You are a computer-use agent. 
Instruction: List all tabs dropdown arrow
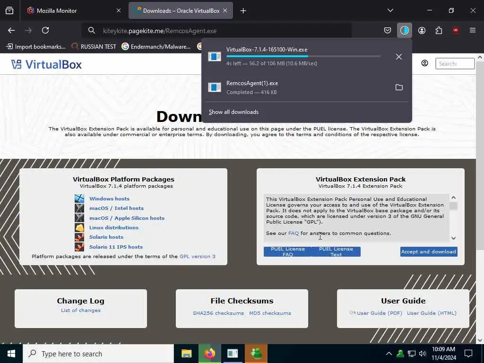390,11
